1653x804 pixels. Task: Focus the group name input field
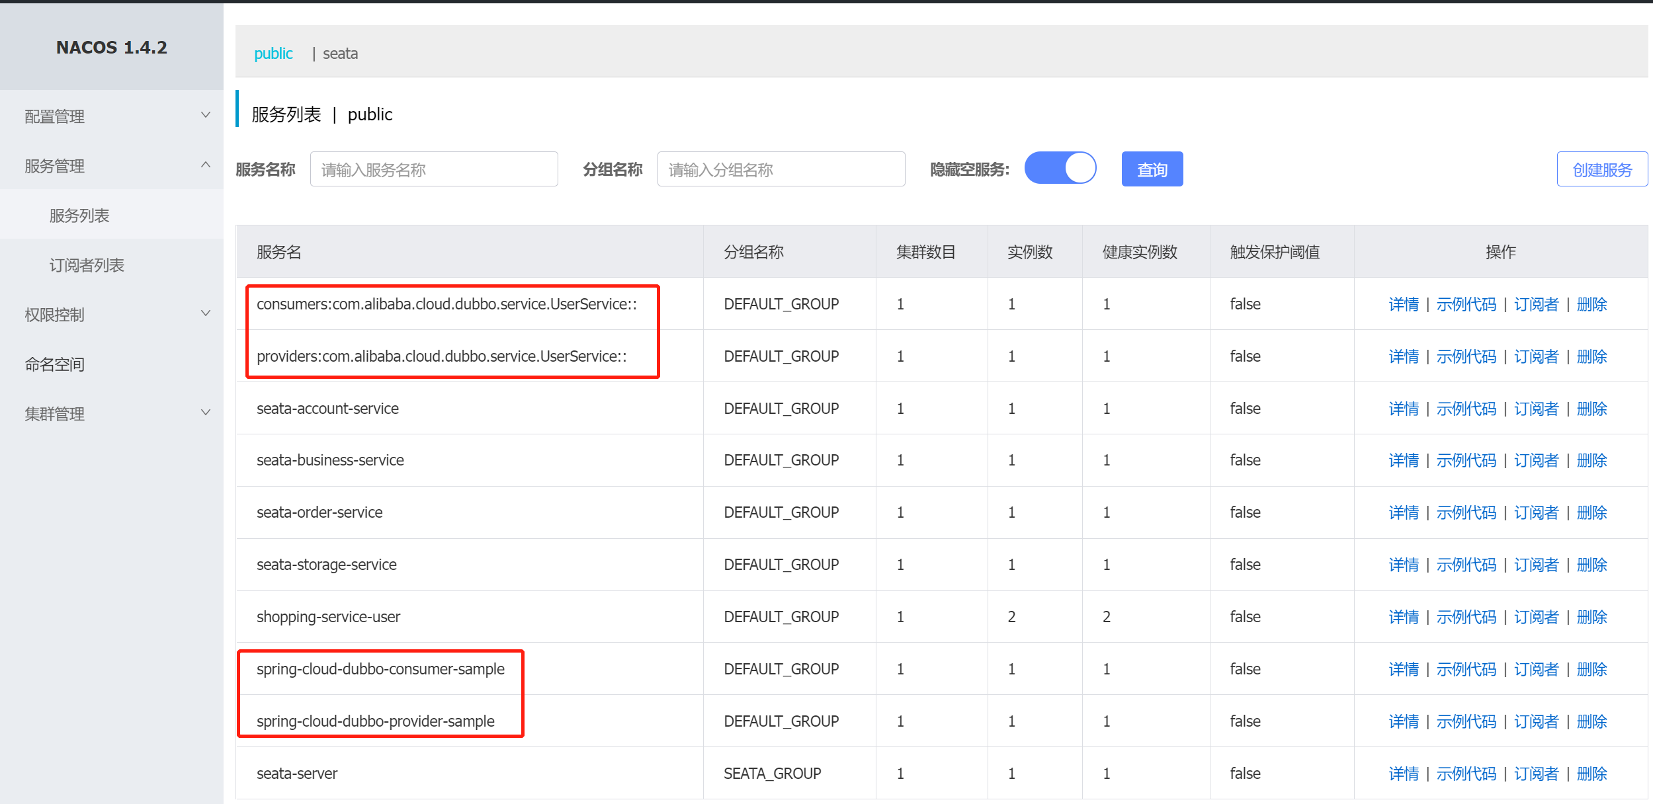[x=781, y=170]
